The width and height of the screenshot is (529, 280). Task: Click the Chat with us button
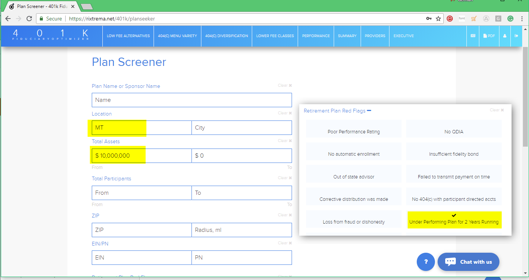coord(468,262)
